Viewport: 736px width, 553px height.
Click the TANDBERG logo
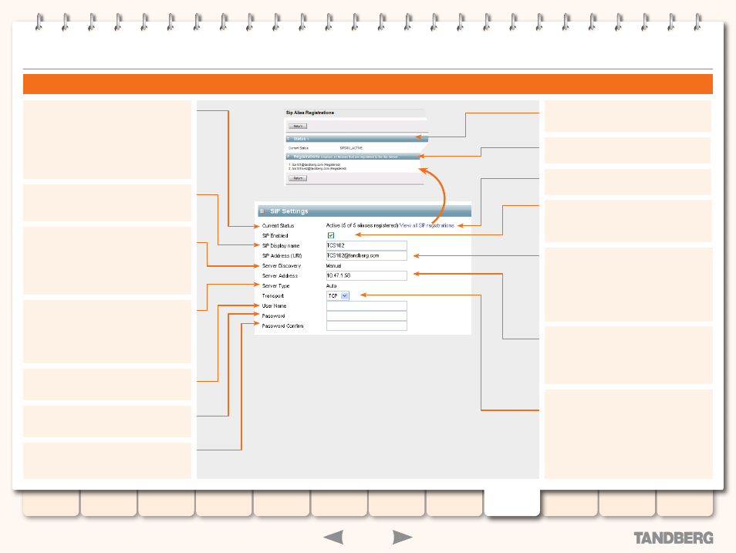click(674, 538)
